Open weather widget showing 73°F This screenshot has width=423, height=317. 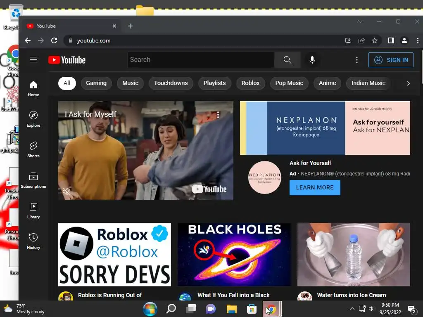pyautogui.click(x=24, y=309)
